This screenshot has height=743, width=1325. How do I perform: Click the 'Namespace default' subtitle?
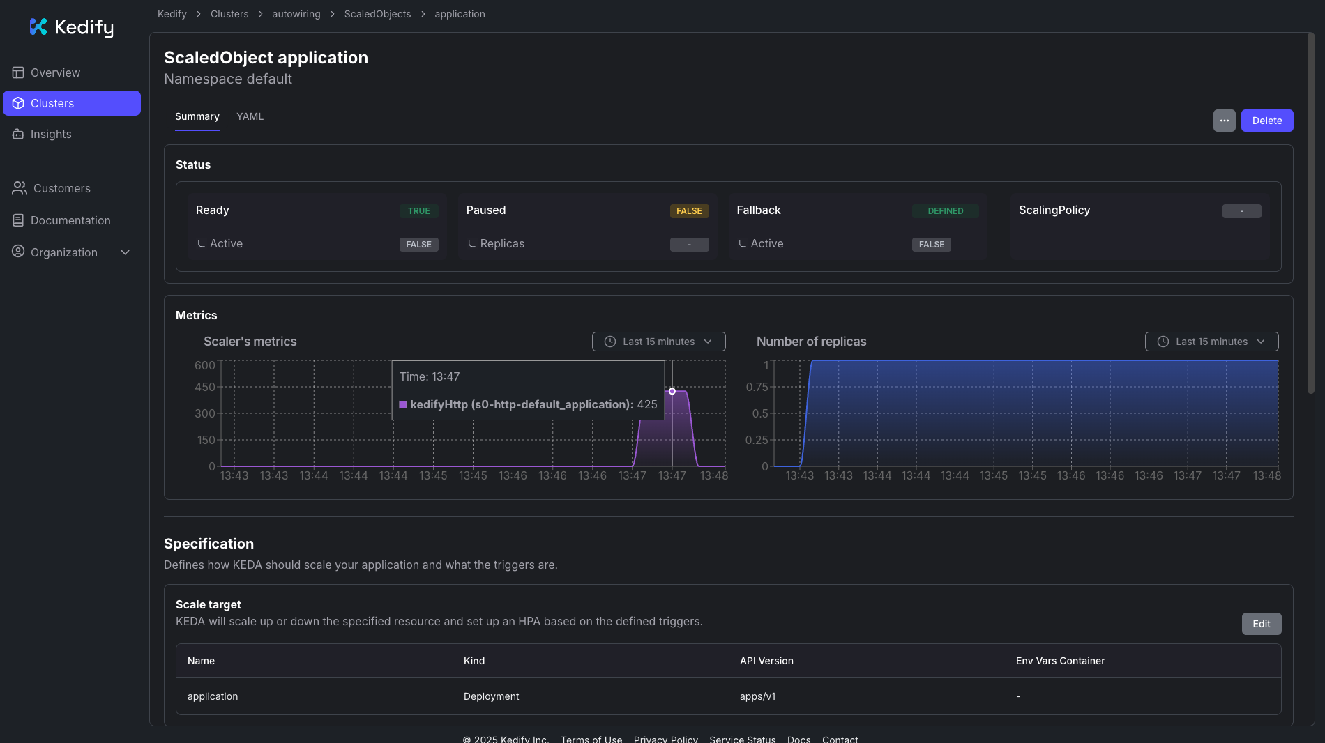click(228, 79)
